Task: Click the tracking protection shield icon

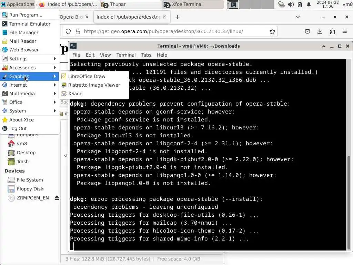Action: click(x=68, y=31)
